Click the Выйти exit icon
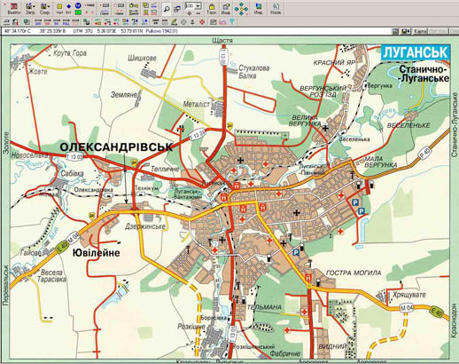Image resolution: width=459 pixels, height=364 pixels. pos(14,9)
